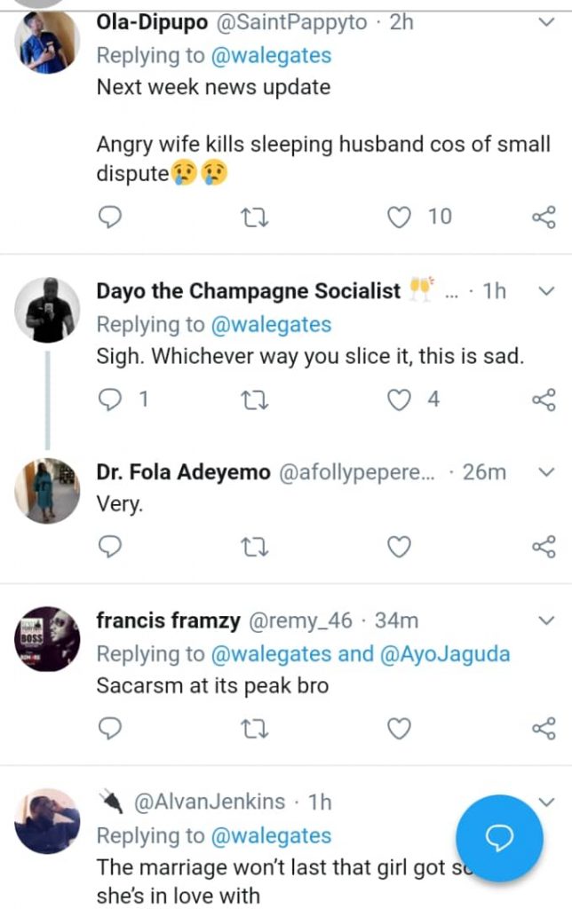
Task: Reply to Ola-Dipupo's tweet
Action: coord(108,216)
